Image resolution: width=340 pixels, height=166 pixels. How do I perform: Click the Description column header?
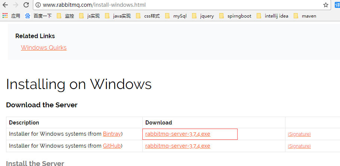coord(24,123)
